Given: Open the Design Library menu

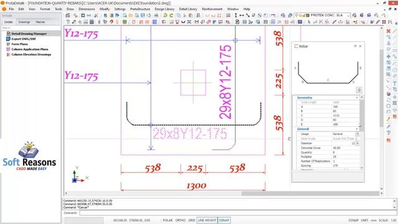Looking at the screenshot, I should 164,9.
